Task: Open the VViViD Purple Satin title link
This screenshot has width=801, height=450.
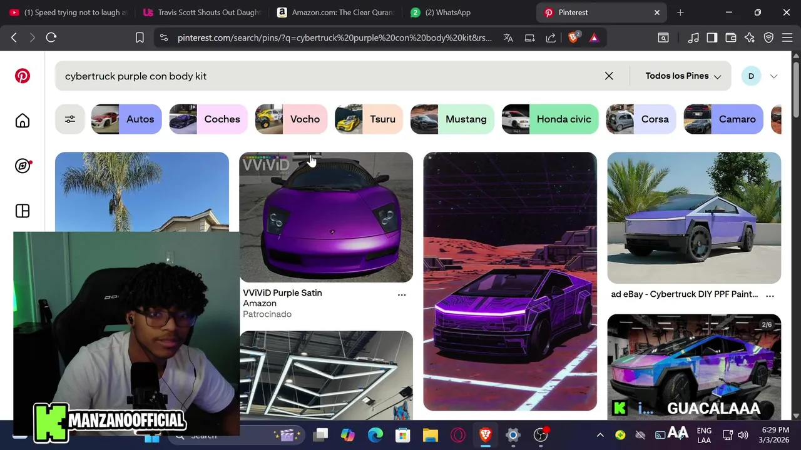Action: pyautogui.click(x=282, y=292)
